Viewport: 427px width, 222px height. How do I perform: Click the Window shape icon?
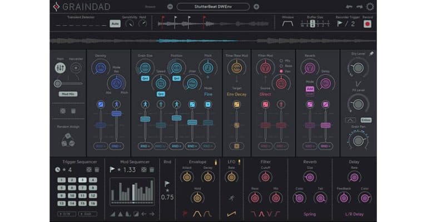287,24
